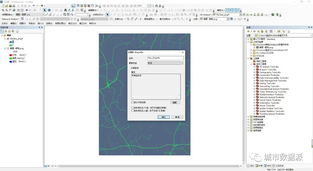Click the Point Snapping icon
Image resolution: width=313 pixels, height=171 pixels.
click(227, 10)
